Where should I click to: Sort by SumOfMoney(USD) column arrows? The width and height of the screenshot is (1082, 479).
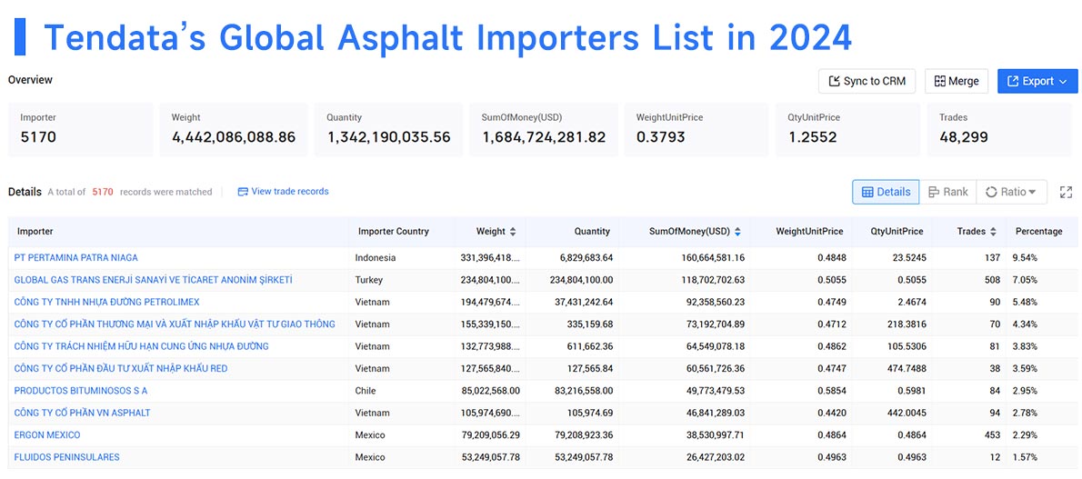(x=737, y=231)
